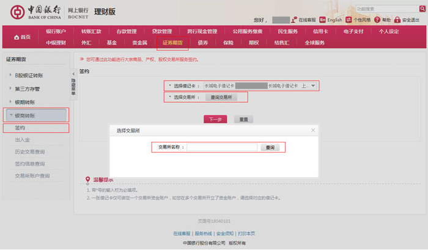Expand the B股银证转账 tree item
Screen dimensions: 428x250
tap(10, 75)
